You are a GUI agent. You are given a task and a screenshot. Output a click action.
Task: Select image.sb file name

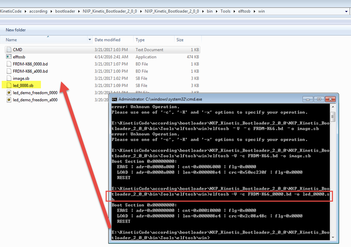tap(21, 78)
